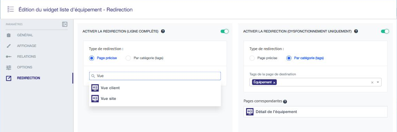Disable the ligne complète redirection toggle
The width and height of the screenshot is (397, 132).
225,31
